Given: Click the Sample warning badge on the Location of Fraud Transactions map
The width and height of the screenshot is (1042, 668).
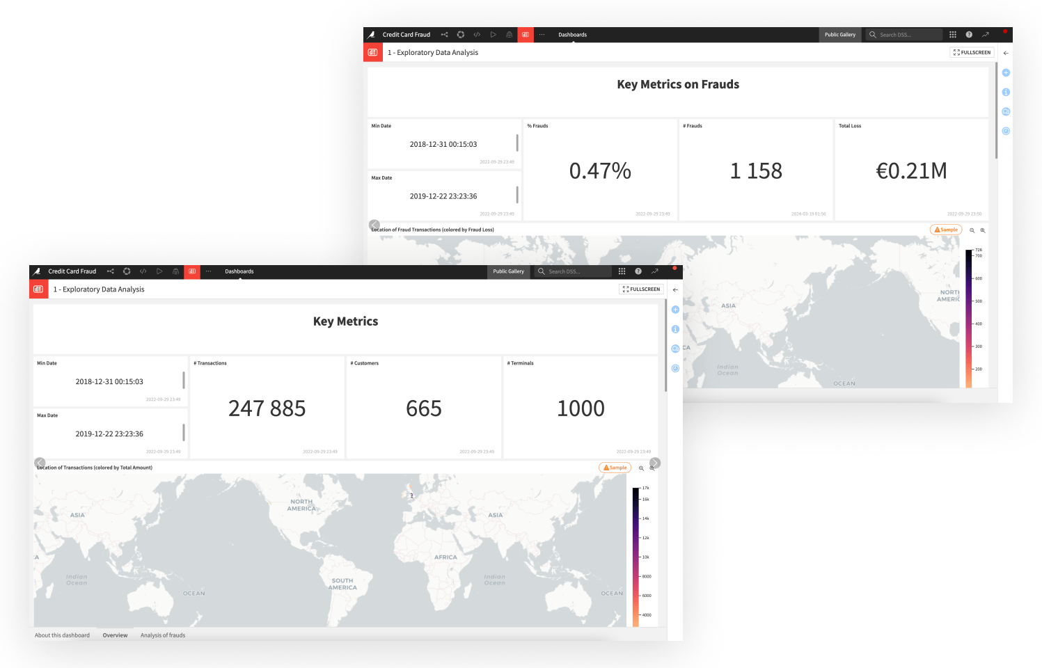Looking at the screenshot, I should click(x=946, y=230).
